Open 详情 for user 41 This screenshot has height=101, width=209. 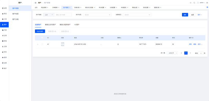tap(190, 44)
